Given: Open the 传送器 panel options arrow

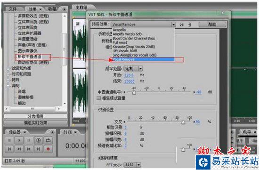Looking at the screenshot, I should (52, 132).
